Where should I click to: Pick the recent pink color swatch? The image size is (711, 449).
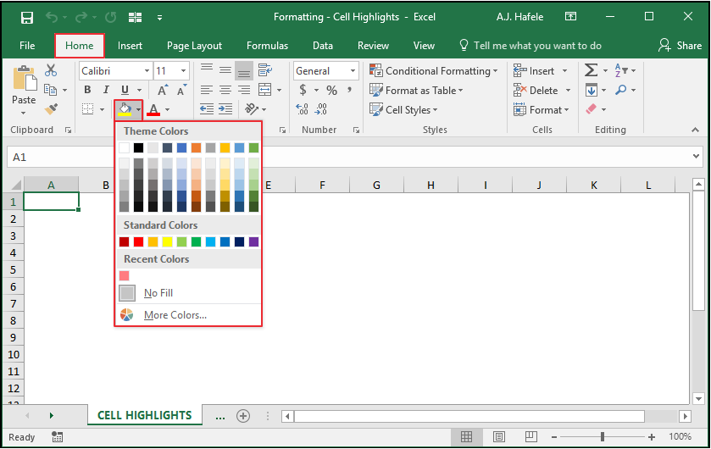tap(125, 275)
